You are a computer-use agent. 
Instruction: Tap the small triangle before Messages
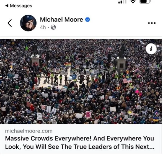click(7, 6)
